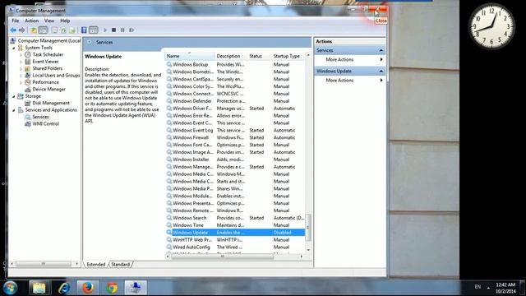The image size is (526, 296).
Task: Sort services by the Name column header
Action: coord(190,56)
